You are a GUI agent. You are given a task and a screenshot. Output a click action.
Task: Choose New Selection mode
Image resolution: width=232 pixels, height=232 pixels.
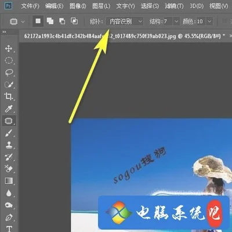[x=38, y=21]
